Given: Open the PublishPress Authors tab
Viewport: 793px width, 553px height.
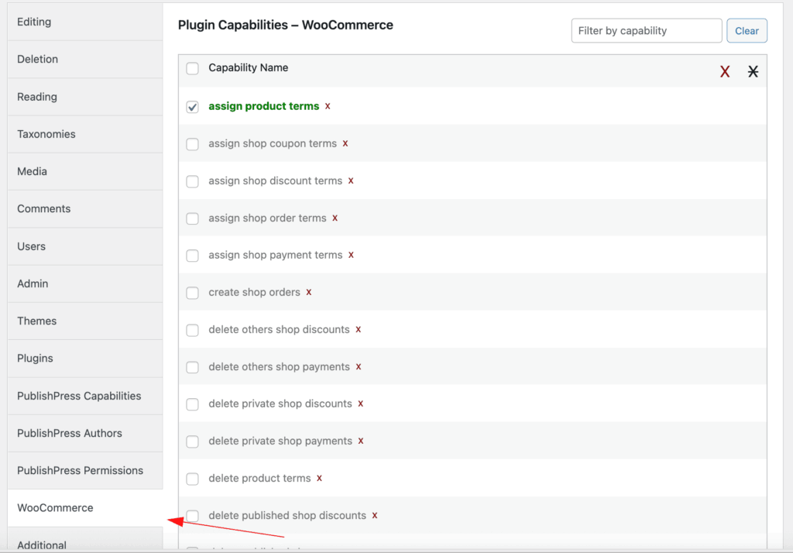Looking at the screenshot, I should (85, 433).
